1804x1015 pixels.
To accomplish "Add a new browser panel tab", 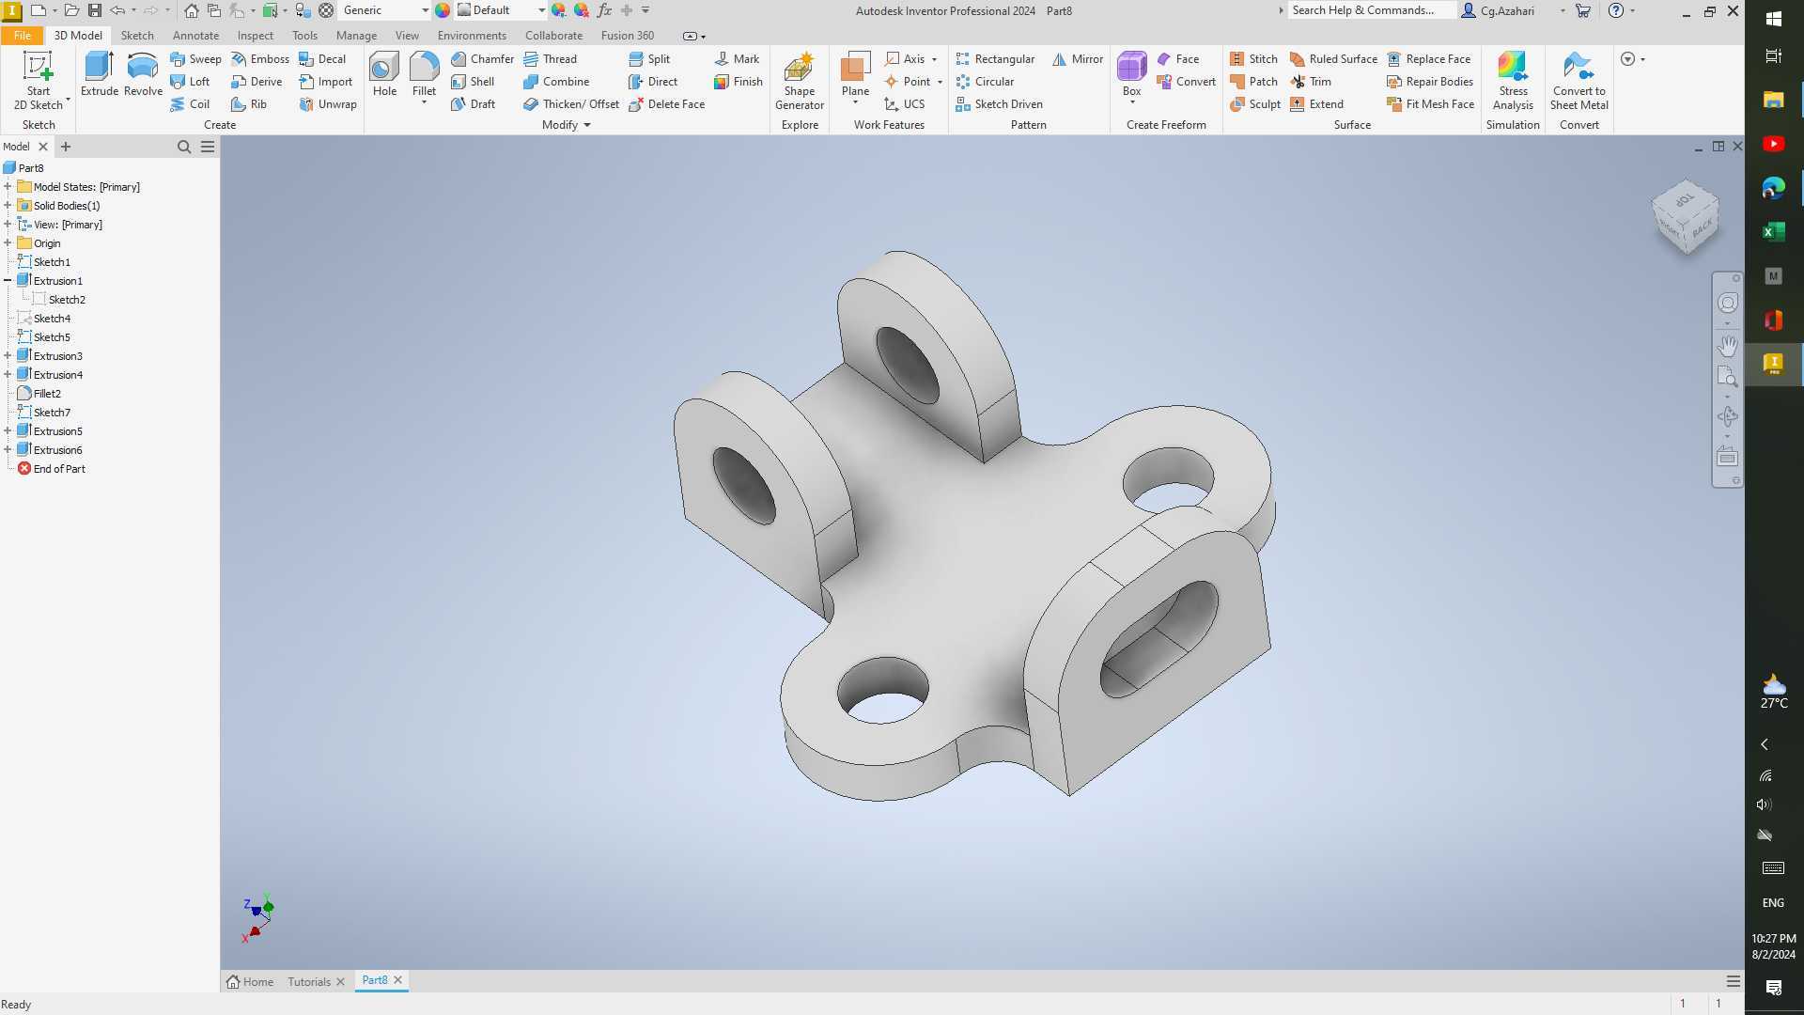I will coord(66,147).
